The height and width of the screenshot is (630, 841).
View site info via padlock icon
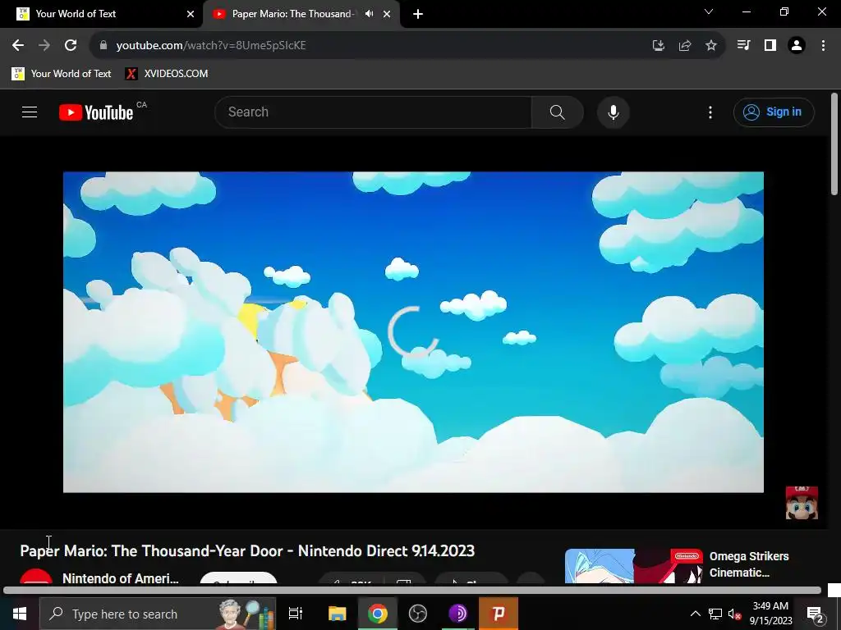point(103,46)
